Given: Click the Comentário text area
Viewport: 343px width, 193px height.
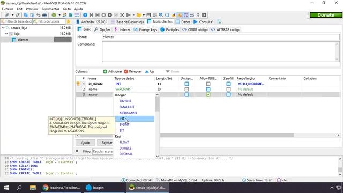Looking at the screenshot, I should [x=221, y=51].
